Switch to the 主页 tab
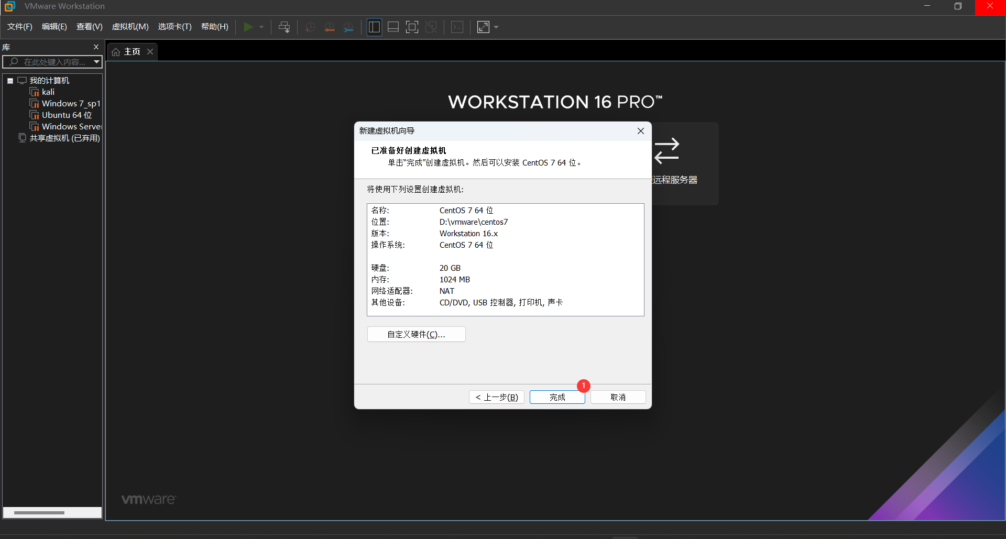Image resolution: width=1006 pixels, height=539 pixels. tap(132, 52)
